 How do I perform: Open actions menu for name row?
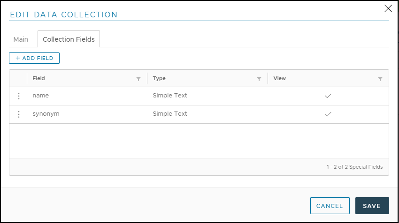19,96
